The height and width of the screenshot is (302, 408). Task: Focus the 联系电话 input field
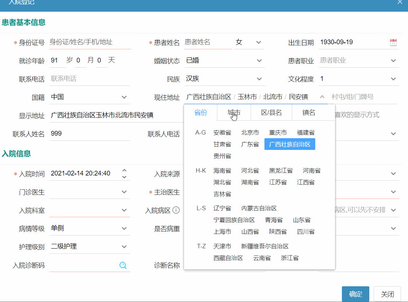point(89,79)
